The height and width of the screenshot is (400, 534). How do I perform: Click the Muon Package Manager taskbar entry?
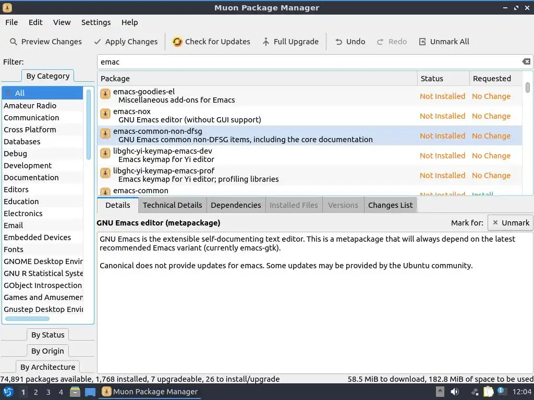click(x=150, y=392)
